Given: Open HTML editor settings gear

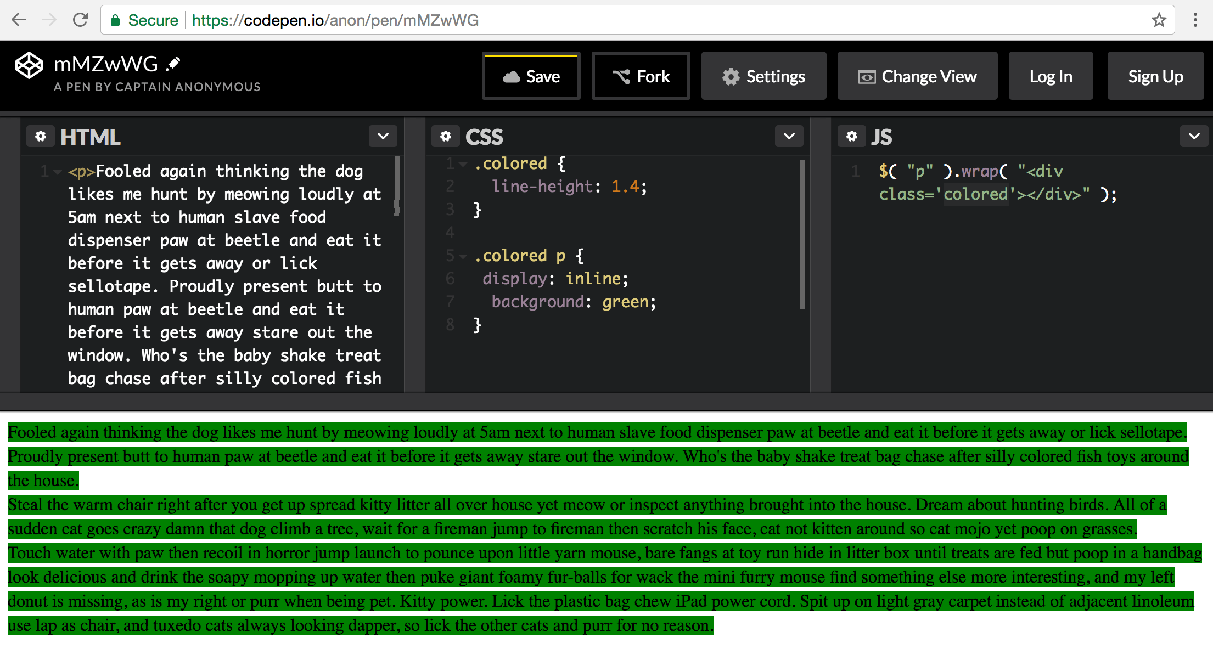Looking at the screenshot, I should [x=41, y=136].
